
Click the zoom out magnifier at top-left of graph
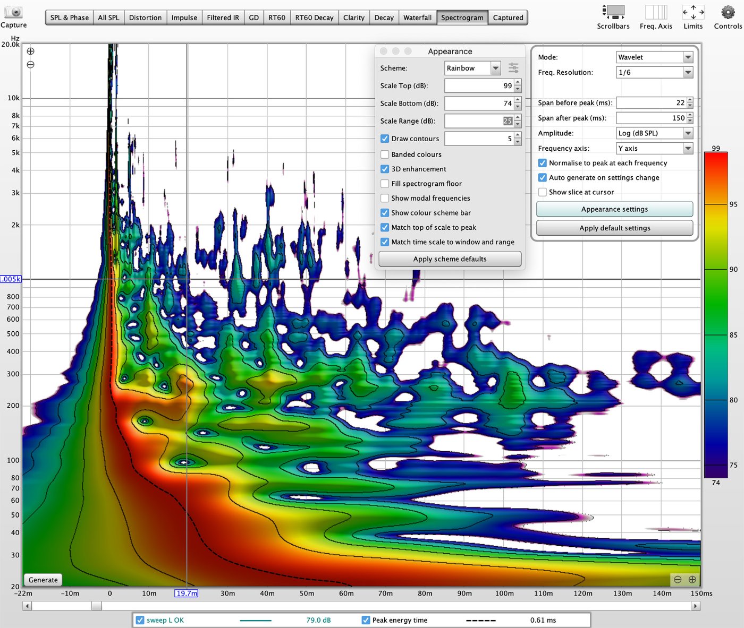[x=31, y=65]
